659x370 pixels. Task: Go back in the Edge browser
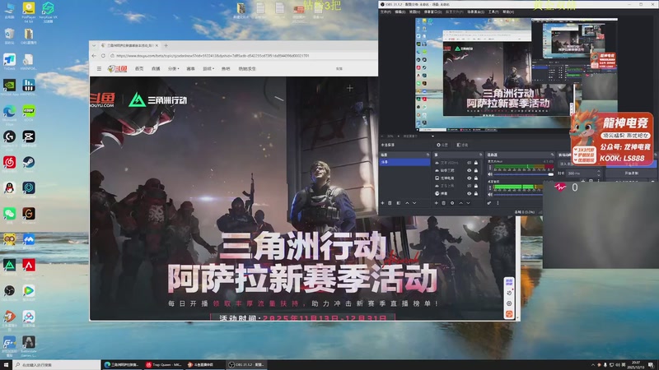tap(94, 56)
